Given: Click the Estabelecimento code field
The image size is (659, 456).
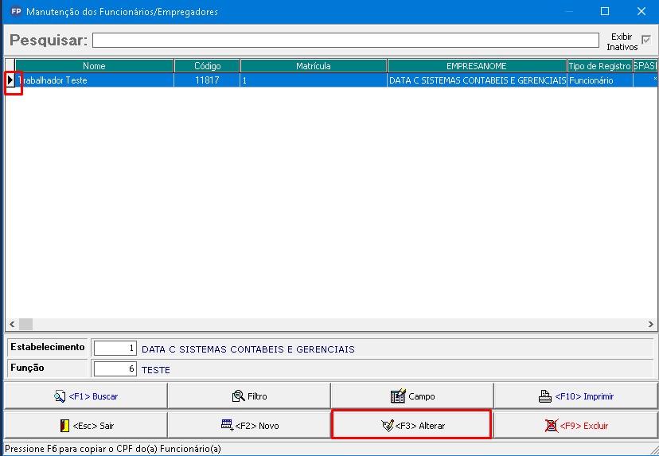Looking at the screenshot, I should [x=115, y=349].
